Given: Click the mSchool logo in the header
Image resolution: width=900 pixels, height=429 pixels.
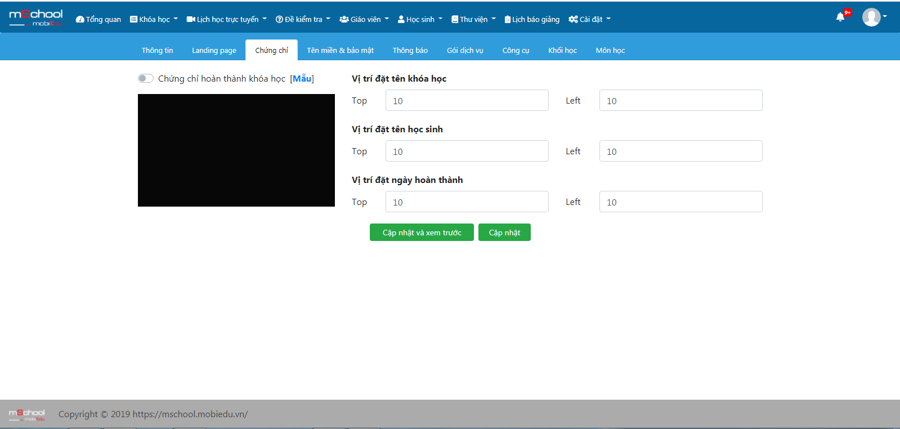Looking at the screenshot, I should pyautogui.click(x=36, y=17).
